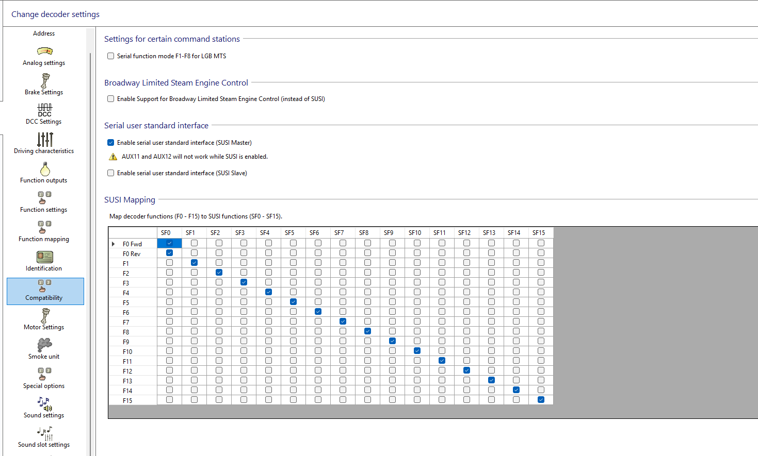Click row arrow beside F0 Fwd
Image resolution: width=758 pixels, height=456 pixels.
coord(114,244)
